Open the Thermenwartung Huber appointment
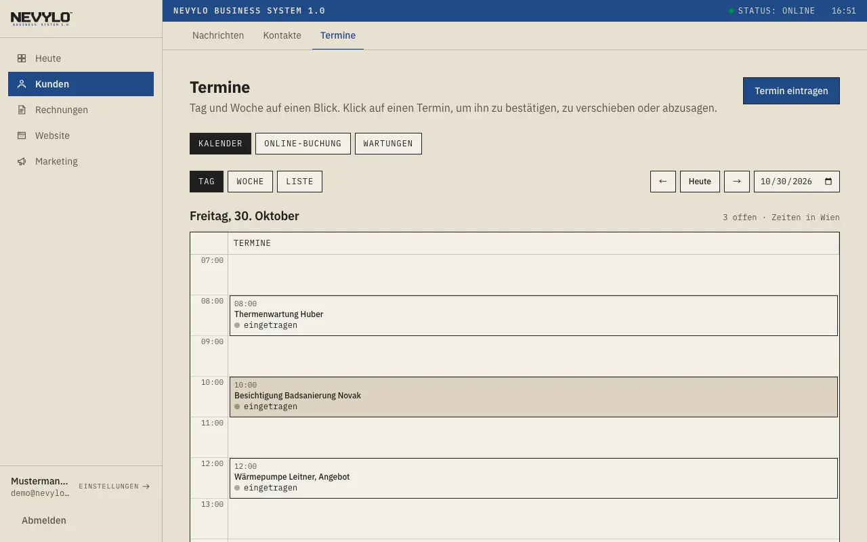 [534, 316]
